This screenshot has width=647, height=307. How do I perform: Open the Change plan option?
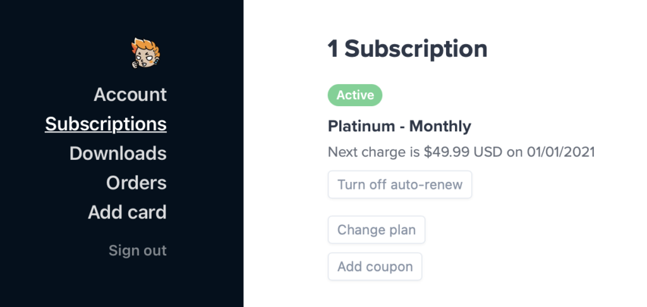377,230
